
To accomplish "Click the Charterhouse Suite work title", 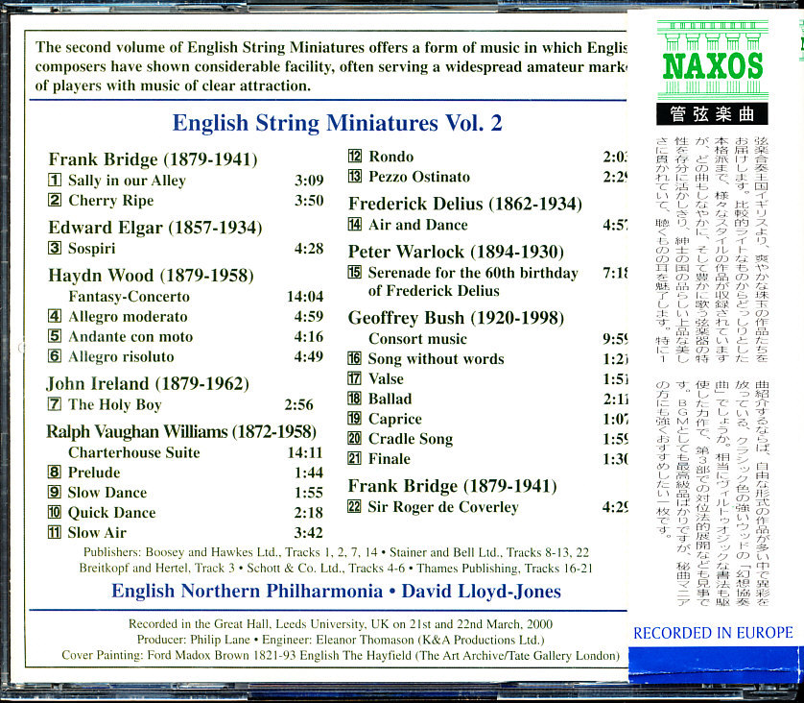I will [133, 452].
